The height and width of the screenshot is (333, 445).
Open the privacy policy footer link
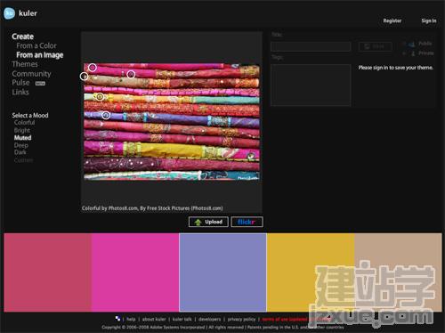click(241, 320)
